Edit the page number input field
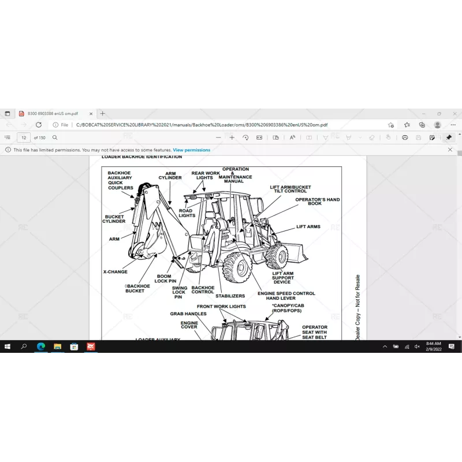 click(24, 137)
